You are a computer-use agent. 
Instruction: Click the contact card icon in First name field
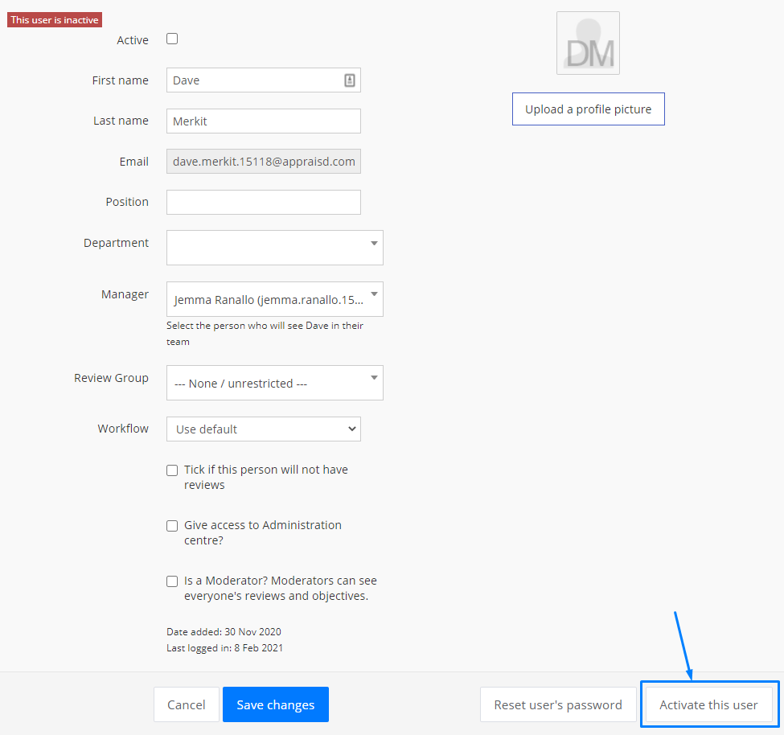coord(350,80)
